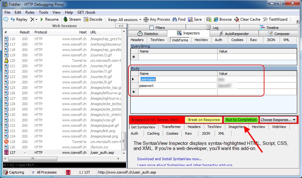This screenshot has width=302, height=178.
Task: Open the Statistics tab
Action: click(x=148, y=34)
